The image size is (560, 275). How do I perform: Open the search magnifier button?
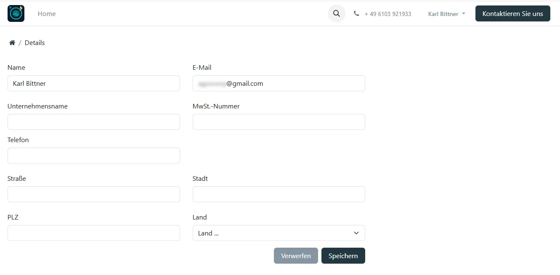(x=337, y=13)
